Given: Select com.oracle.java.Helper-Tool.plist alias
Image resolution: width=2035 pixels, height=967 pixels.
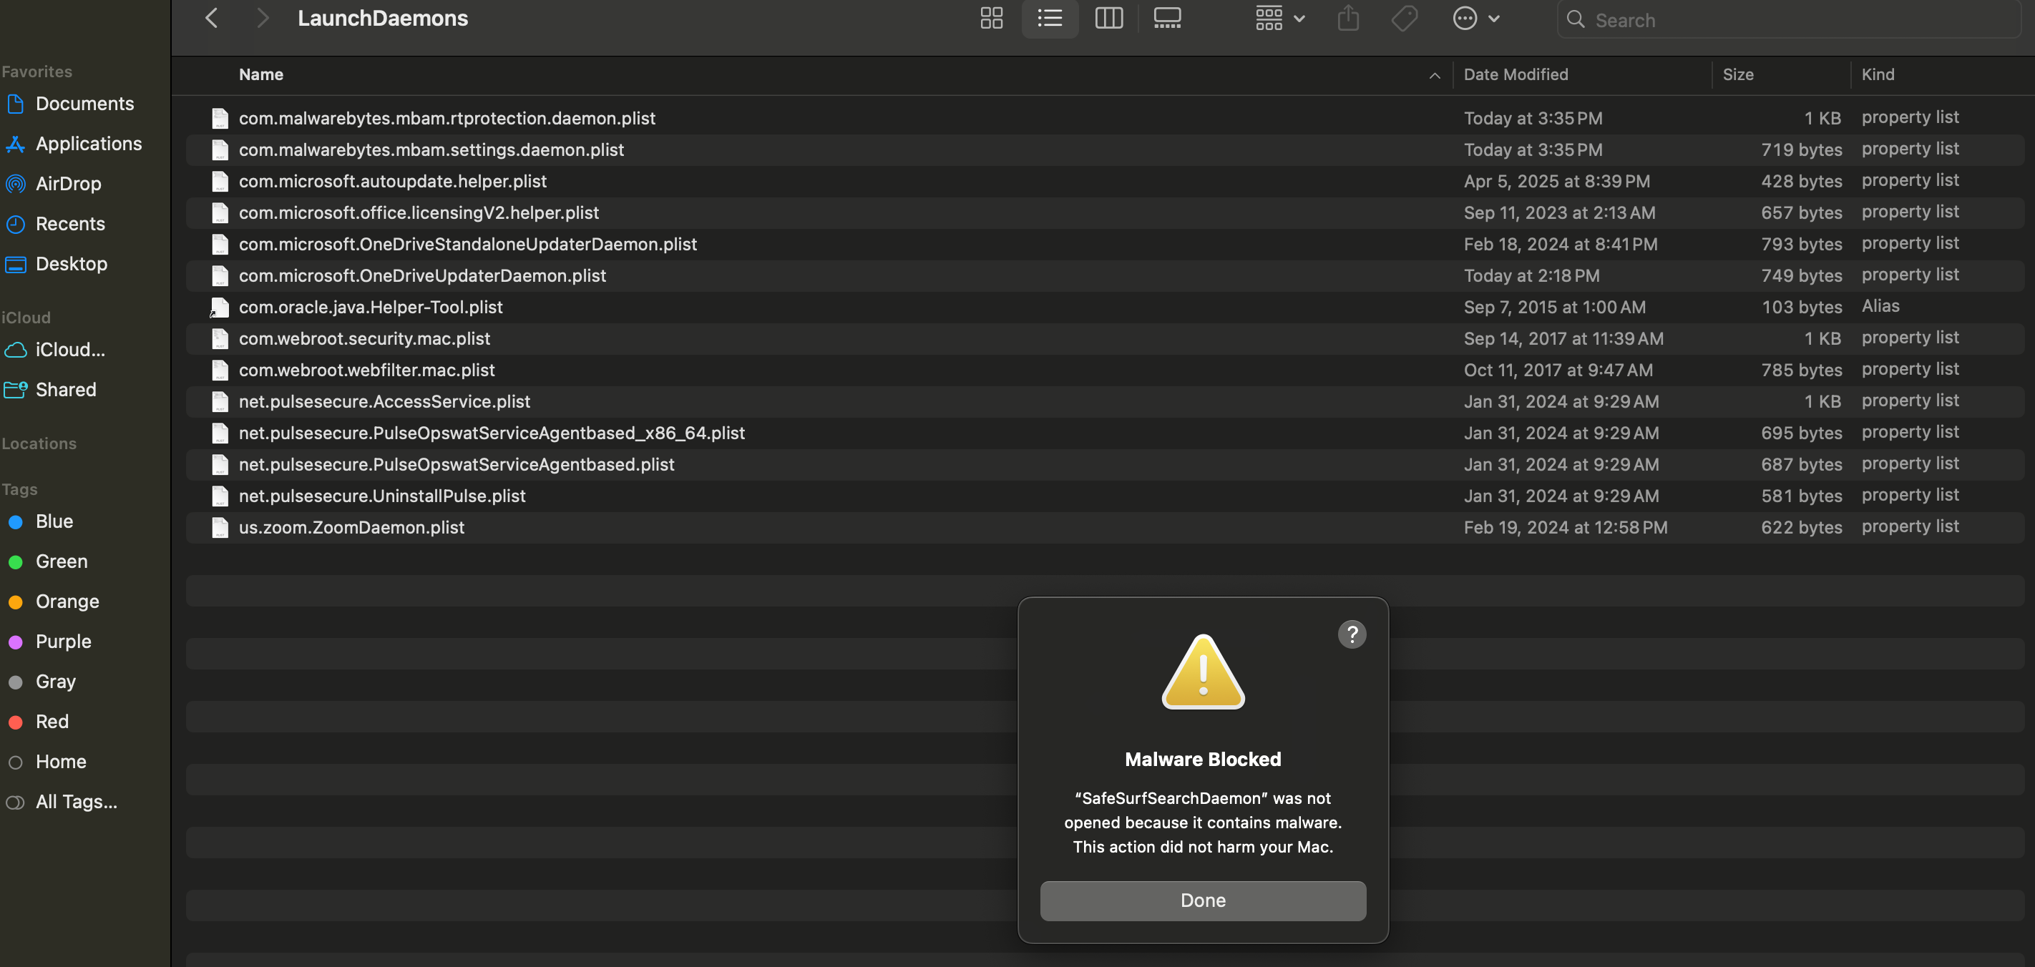Looking at the screenshot, I should (371, 307).
